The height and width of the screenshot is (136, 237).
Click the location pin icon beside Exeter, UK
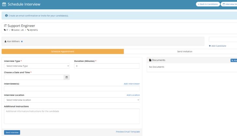pyautogui.click(x=12, y=30)
